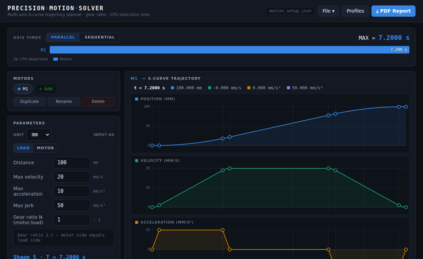Click the Distance input field
423x259 pixels.
[72, 163]
